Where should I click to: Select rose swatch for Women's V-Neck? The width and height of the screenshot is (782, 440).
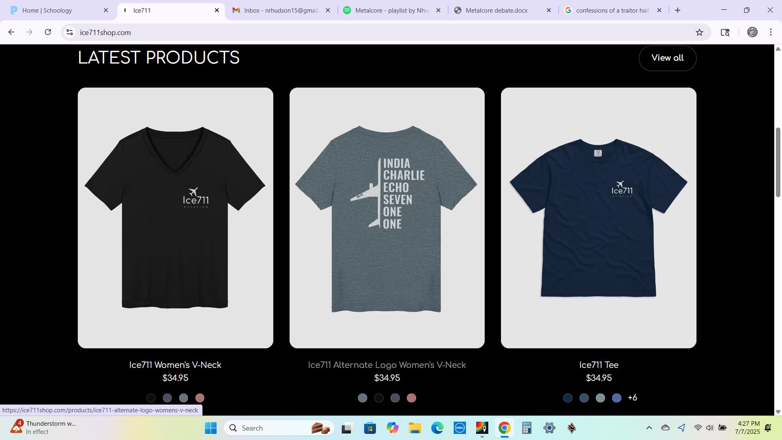pos(200,398)
